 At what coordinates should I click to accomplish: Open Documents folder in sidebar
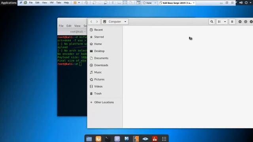click(x=105, y=58)
